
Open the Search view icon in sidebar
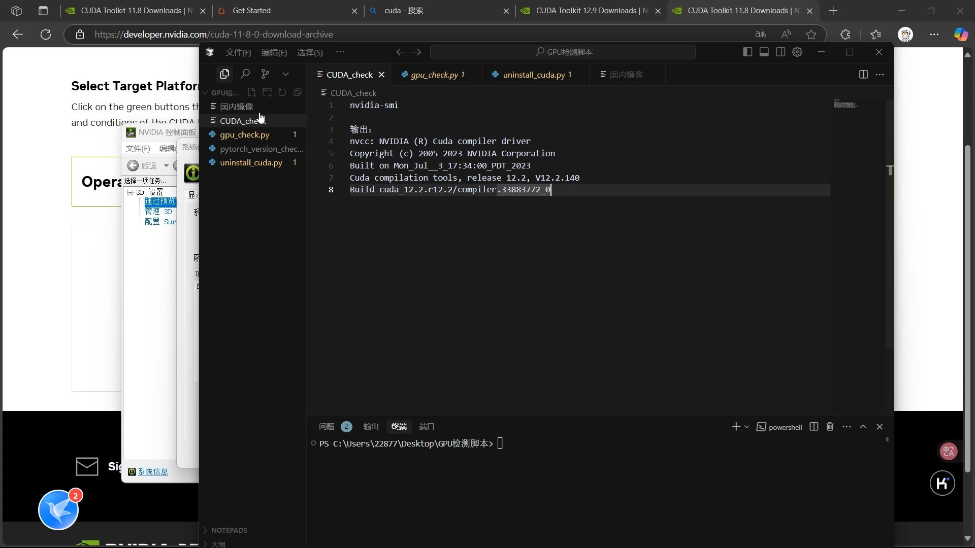[245, 74]
